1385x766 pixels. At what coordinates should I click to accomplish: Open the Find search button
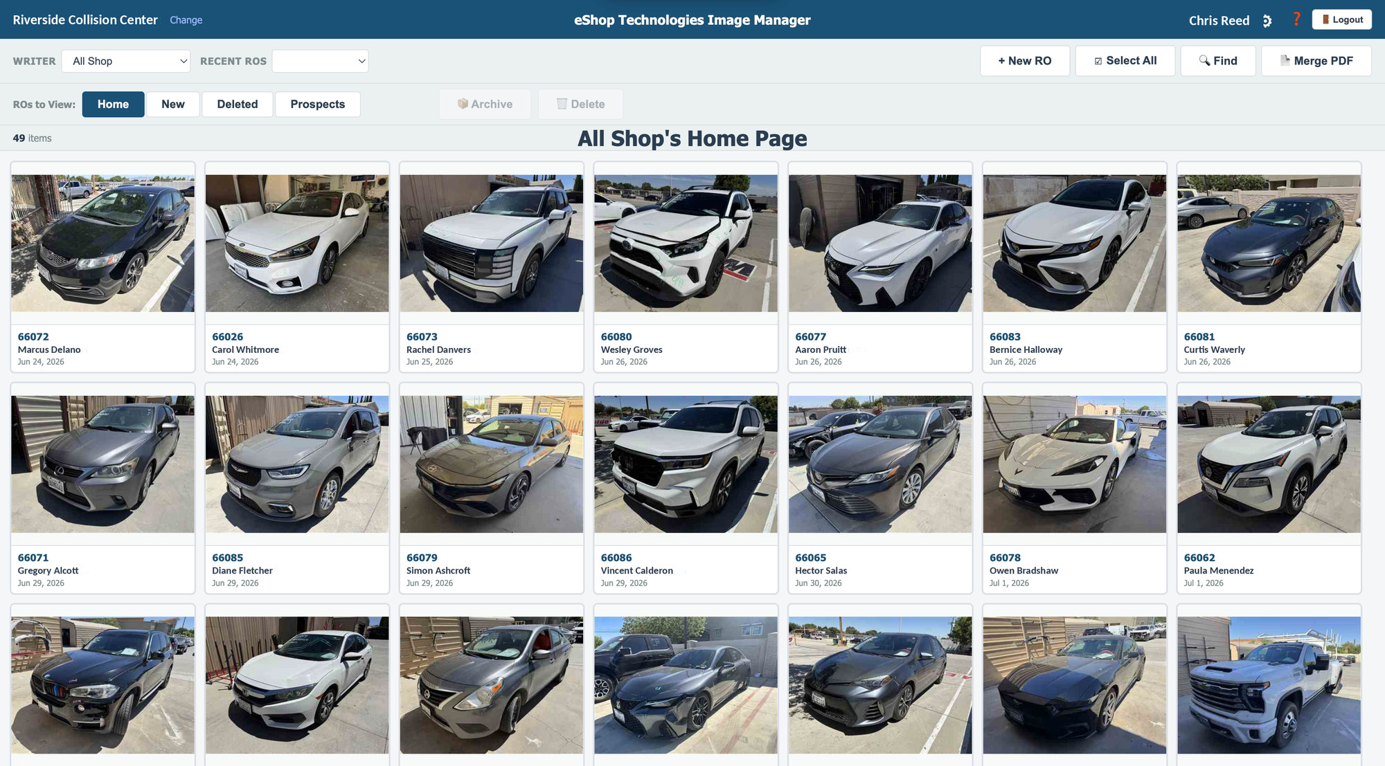click(x=1217, y=61)
